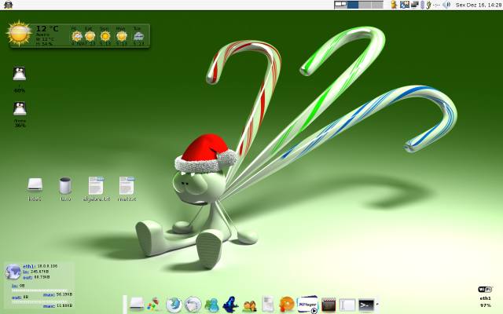
Task: Open the penguin application menu in the top panel
Action: coord(9,5)
